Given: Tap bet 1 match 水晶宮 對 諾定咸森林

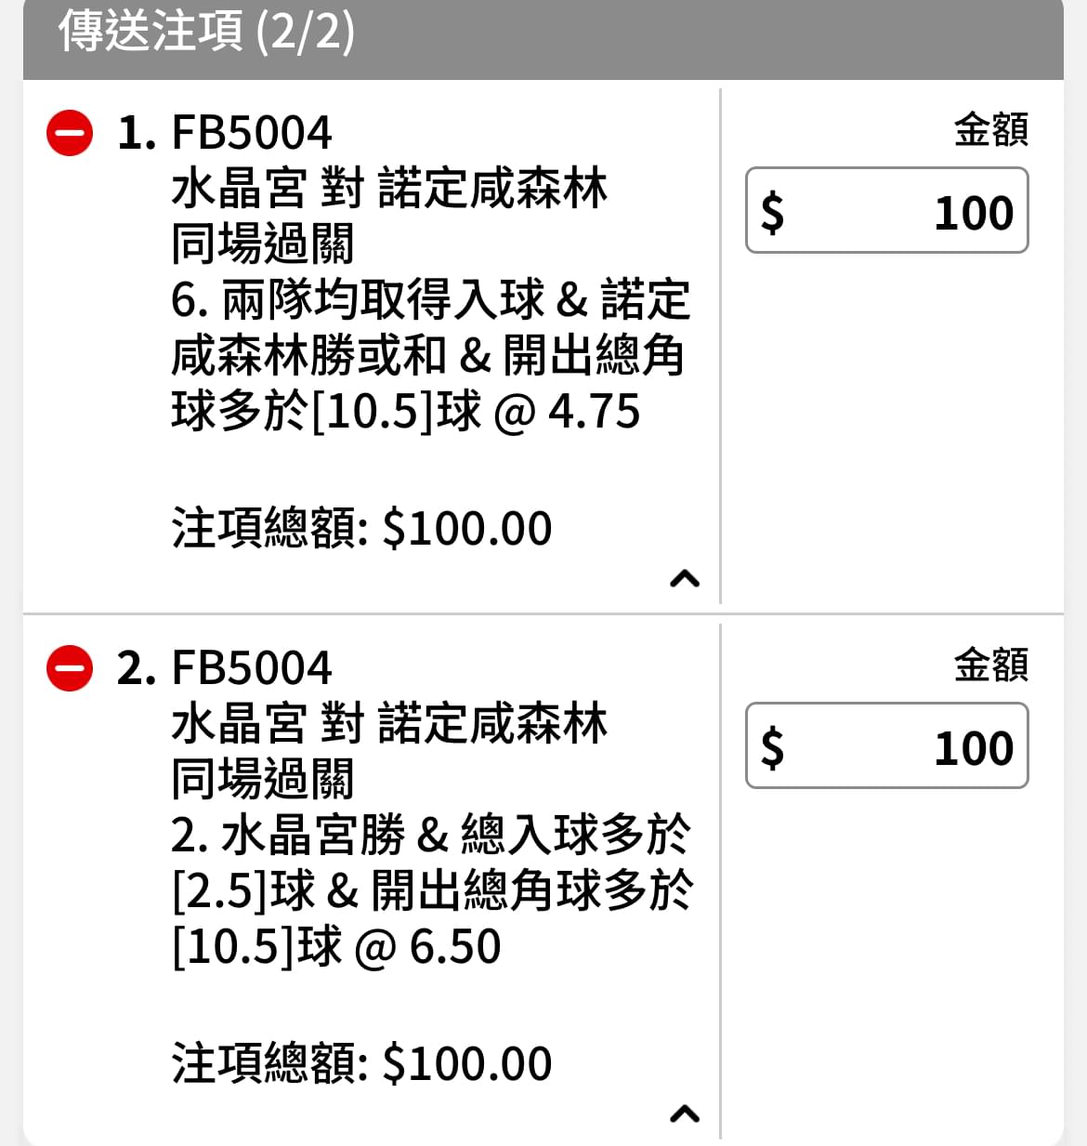Looking at the screenshot, I should click(x=389, y=189).
